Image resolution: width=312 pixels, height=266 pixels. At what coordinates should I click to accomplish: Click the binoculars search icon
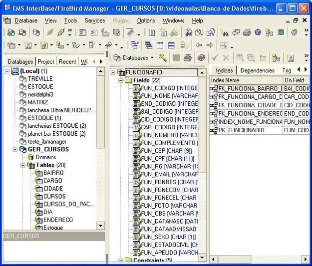tap(225, 32)
